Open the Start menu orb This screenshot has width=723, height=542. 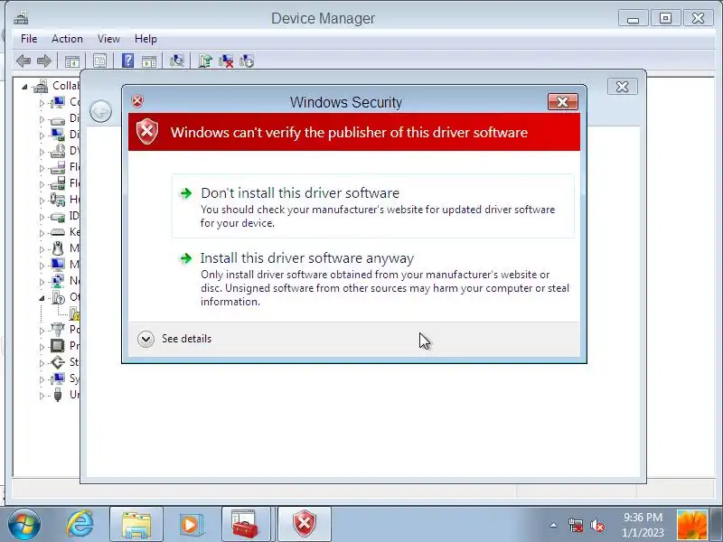pyautogui.click(x=24, y=525)
